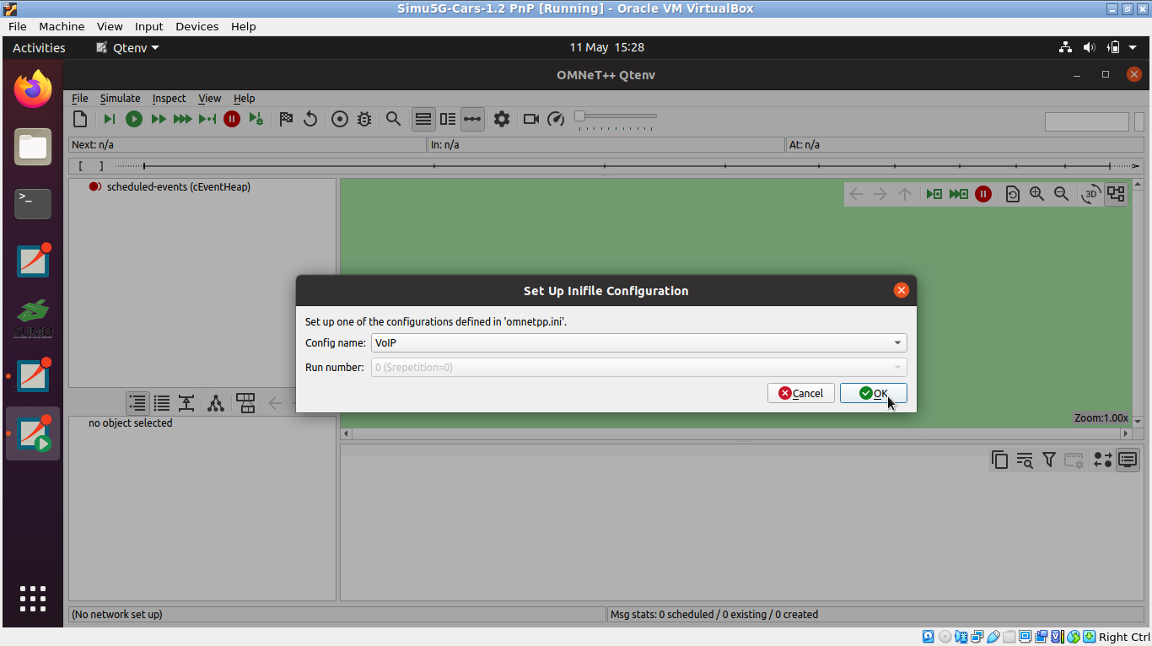Viewport: 1152px width, 646px height.
Task: Toggle the horizontal lines layout button
Action: (423, 119)
